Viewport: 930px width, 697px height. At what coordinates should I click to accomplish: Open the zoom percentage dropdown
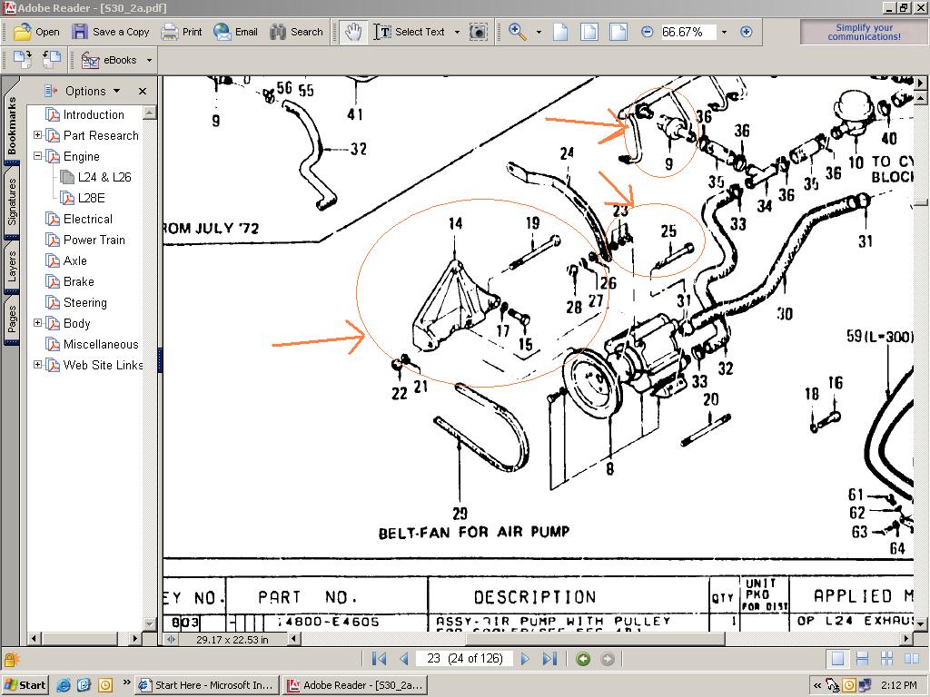pos(724,32)
